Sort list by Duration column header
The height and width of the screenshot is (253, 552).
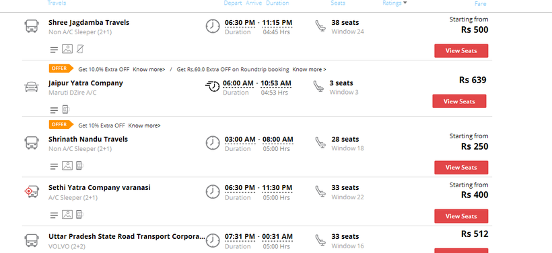[x=277, y=3]
